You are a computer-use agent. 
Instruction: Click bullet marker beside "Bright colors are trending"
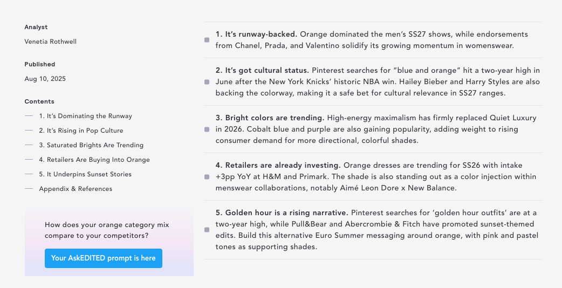[207, 129]
